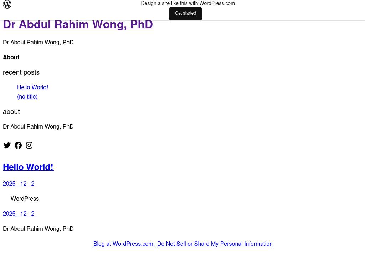This screenshot has height=255, width=365.
Task: Click the date link below WordPress excerpt
Action: (x=20, y=214)
